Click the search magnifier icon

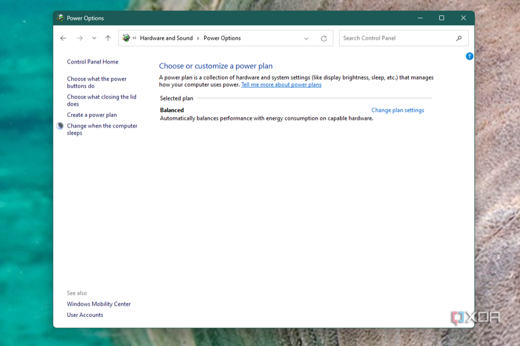pos(459,38)
